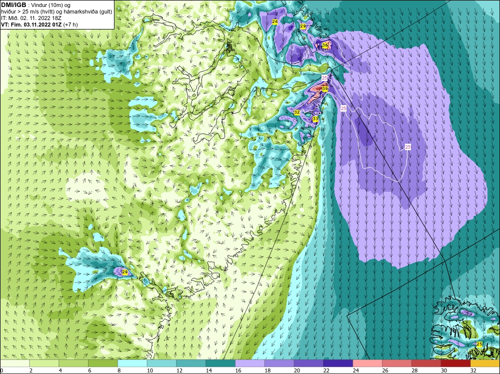Pick the 2–4 m/s light green legend swatch
500x374 pixels.
pos(44,363)
